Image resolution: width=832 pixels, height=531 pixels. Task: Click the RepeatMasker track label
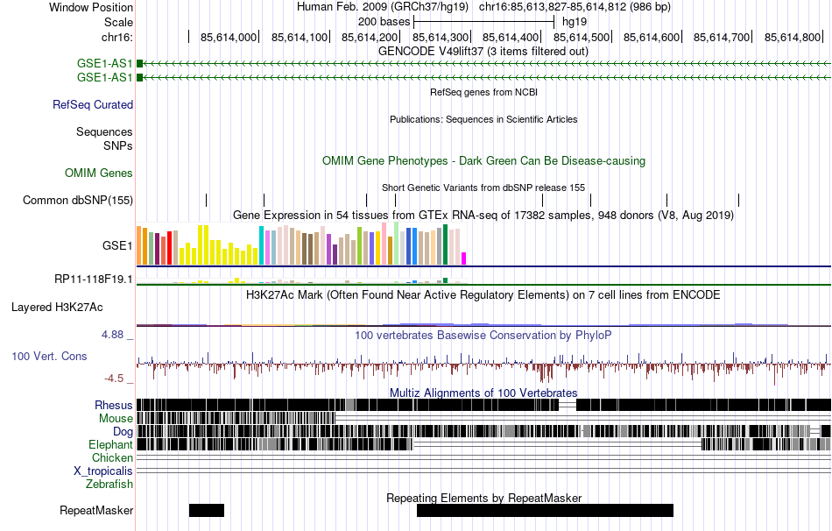click(x=96, y=510)
